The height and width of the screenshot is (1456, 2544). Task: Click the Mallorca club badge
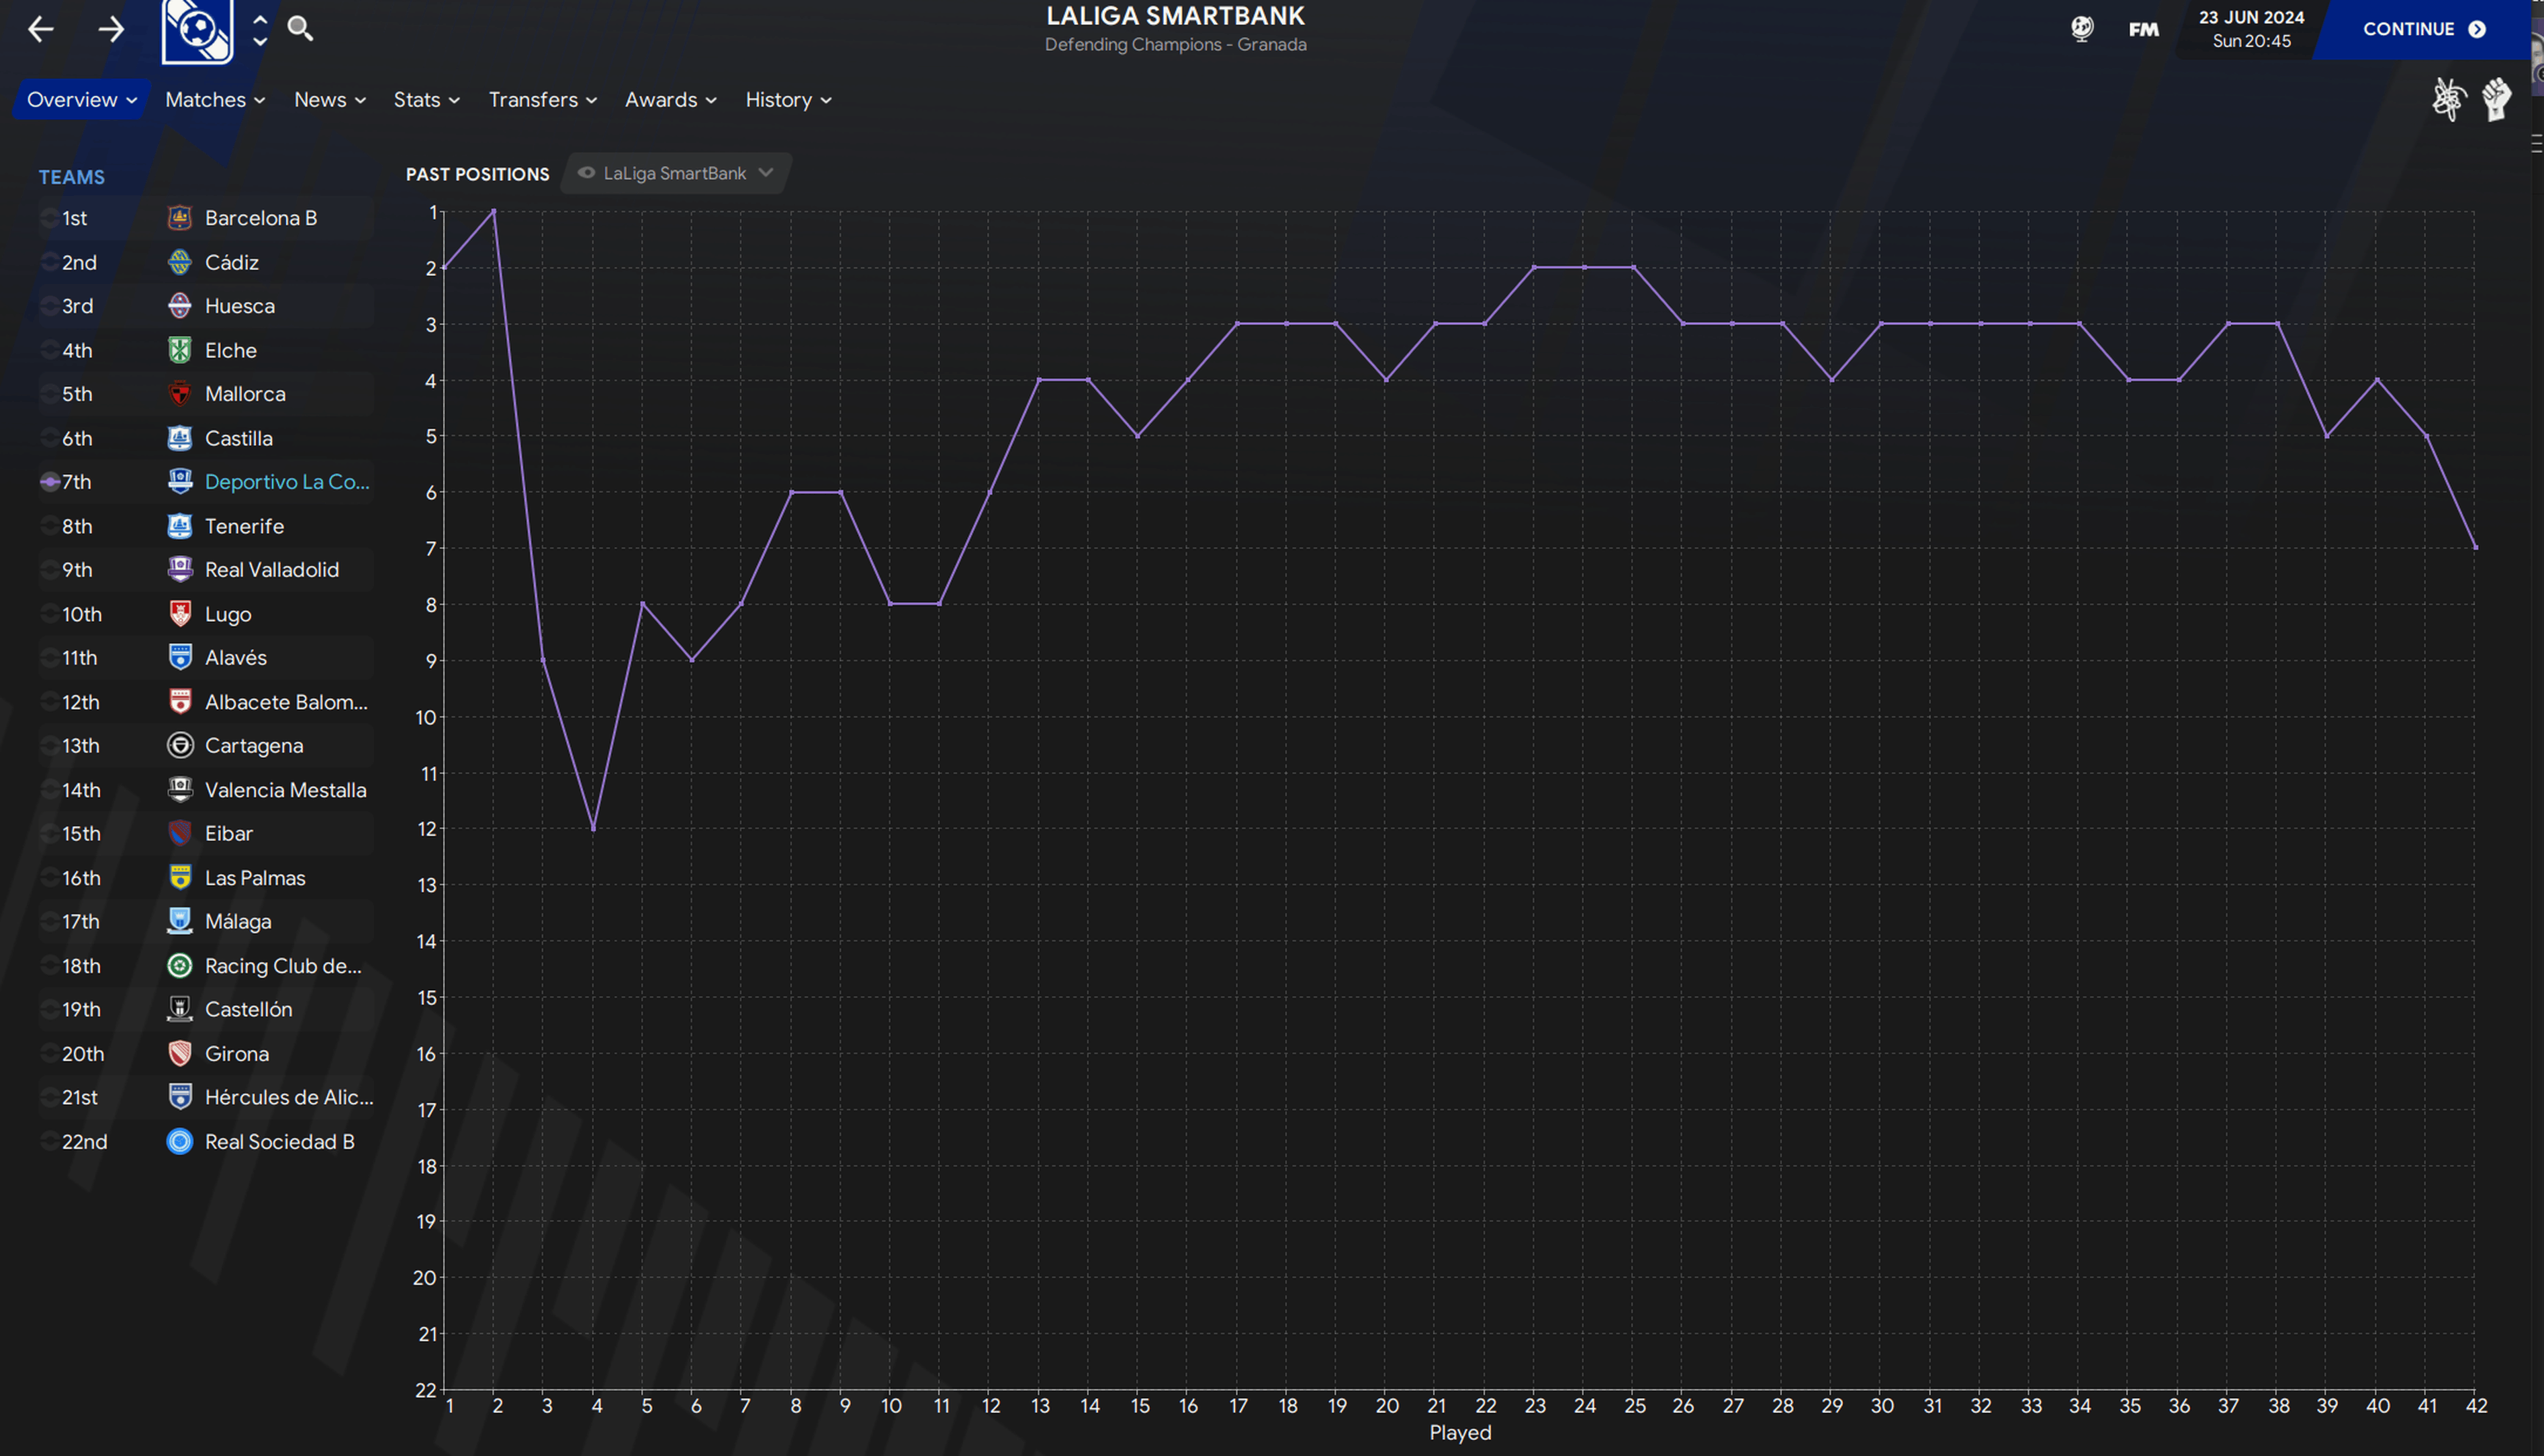179,394
